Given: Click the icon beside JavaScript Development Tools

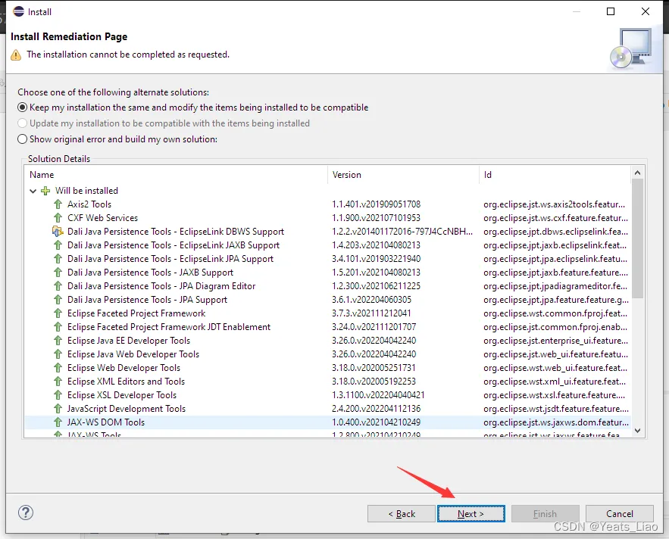Looking at the screenshot, I should [58, 409].
